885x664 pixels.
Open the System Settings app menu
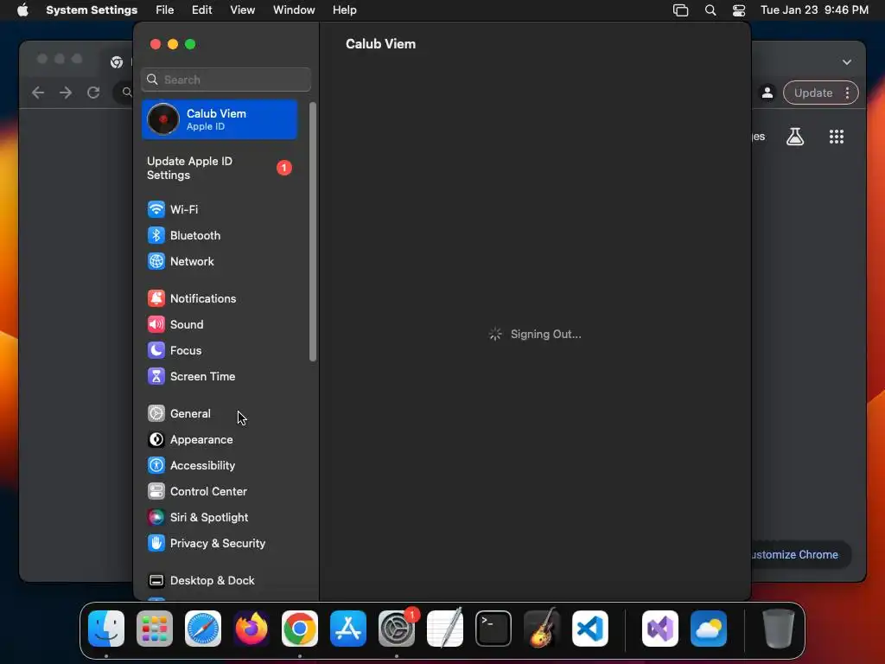[x=92, y=10]
